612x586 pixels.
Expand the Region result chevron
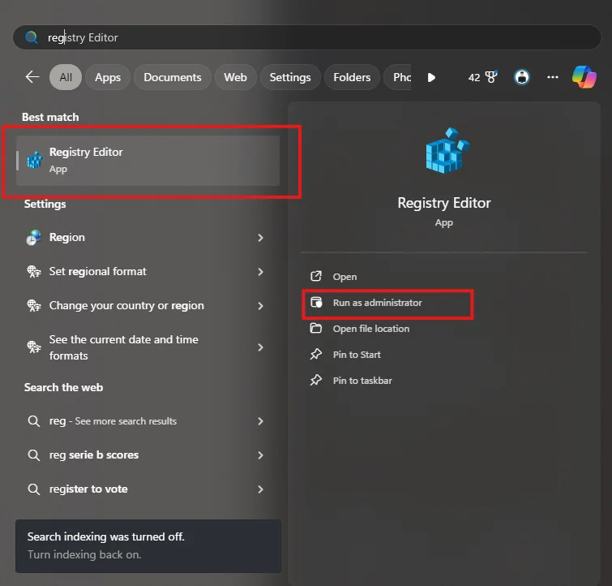(260, 238)
